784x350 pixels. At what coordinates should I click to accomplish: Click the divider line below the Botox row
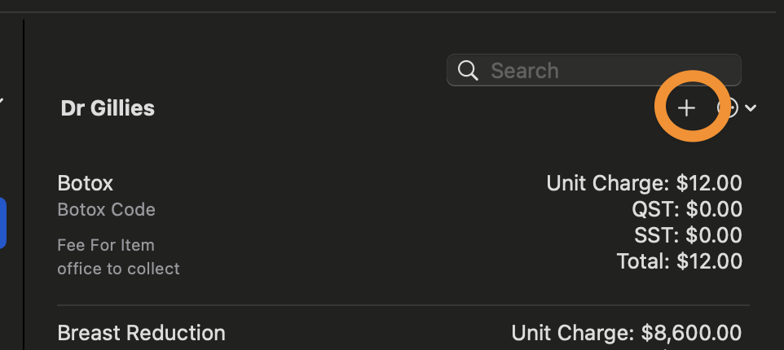click(403, 304)
